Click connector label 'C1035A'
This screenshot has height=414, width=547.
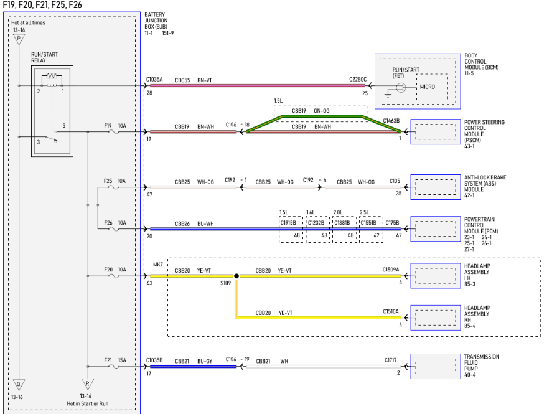pyautogui.click(x=154, y=80)
